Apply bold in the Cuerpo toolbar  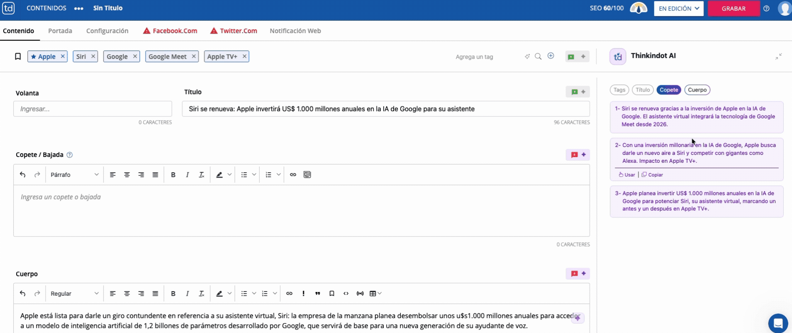tap(173, 294)
